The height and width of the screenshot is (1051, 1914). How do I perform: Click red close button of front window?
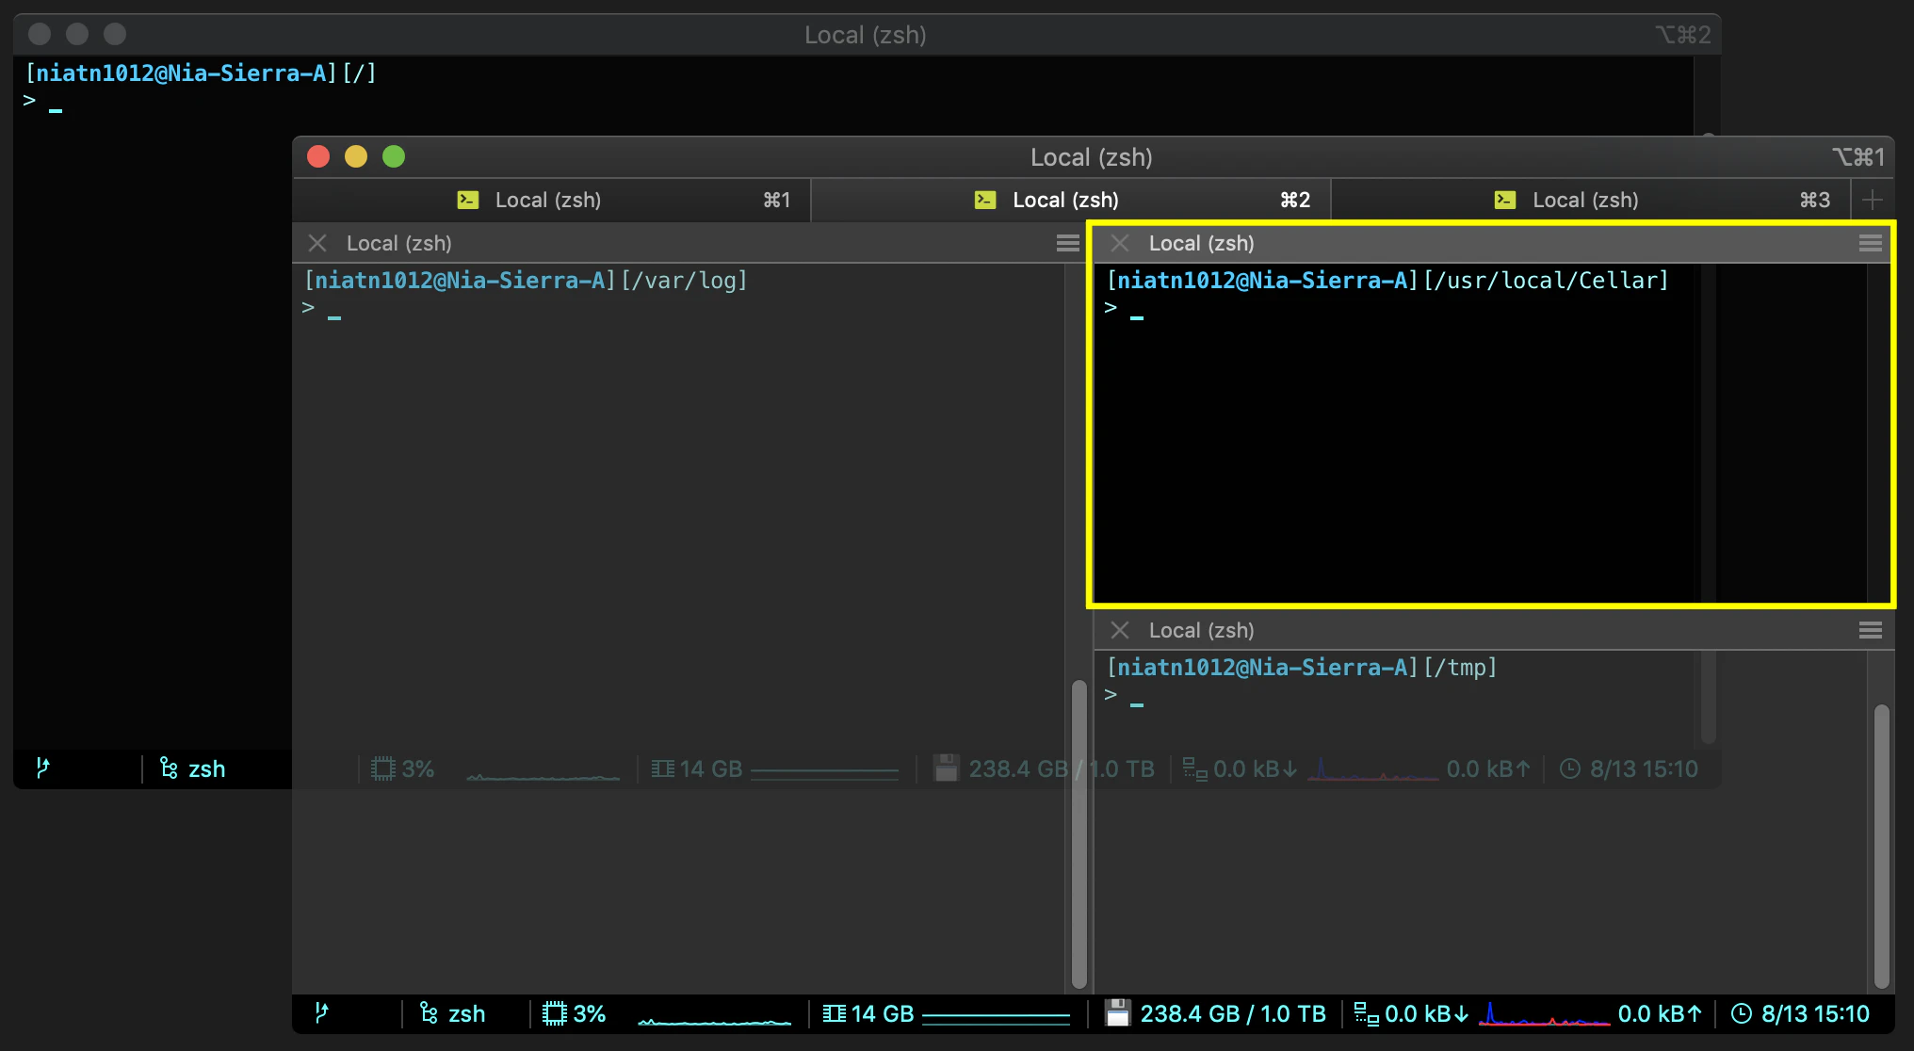point(318,156)
